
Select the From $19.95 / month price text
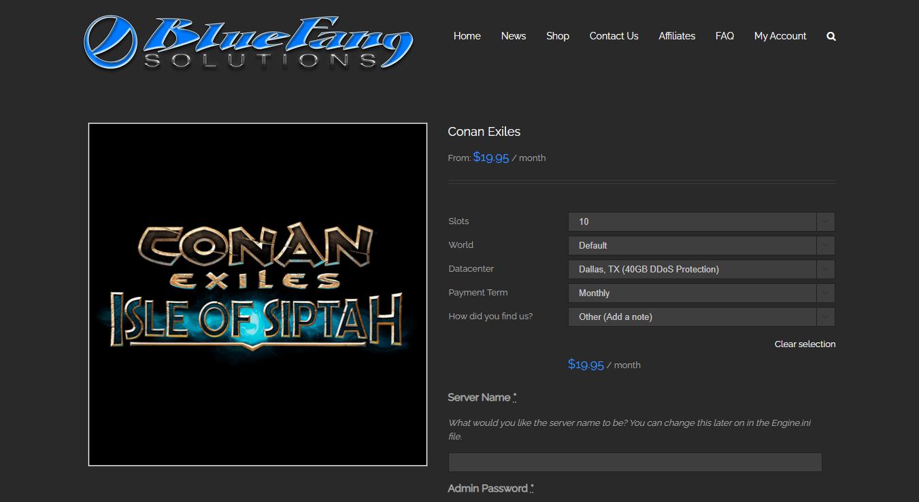(497, 158)
